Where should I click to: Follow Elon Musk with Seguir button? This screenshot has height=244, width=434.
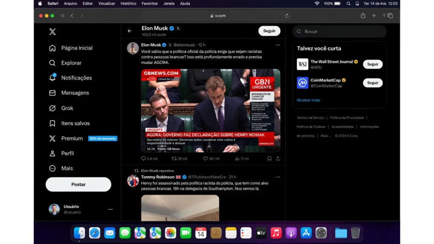click(x=269, y=30)
